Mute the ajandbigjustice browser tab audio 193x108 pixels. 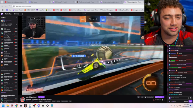pos(143,2)
